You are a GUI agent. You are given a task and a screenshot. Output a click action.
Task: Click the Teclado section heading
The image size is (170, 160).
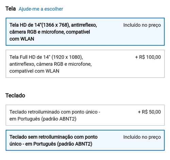point(15,96)
